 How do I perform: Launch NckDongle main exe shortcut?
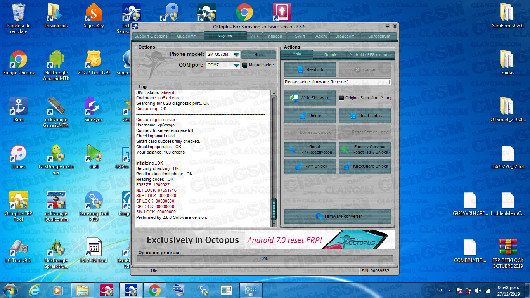pyautogui.click(x=56, y=159)
